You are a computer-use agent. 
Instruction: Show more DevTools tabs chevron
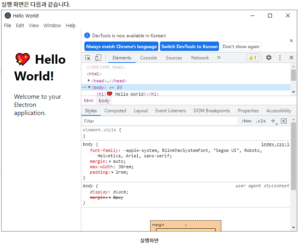pos(219,57)
